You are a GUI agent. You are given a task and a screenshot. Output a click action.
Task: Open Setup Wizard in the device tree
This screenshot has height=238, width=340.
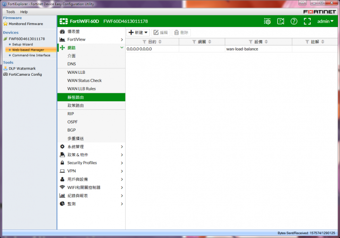tap(22, 44)
